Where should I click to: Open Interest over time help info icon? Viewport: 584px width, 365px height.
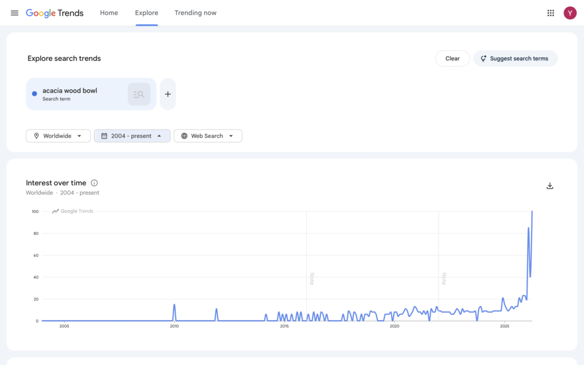95,183
